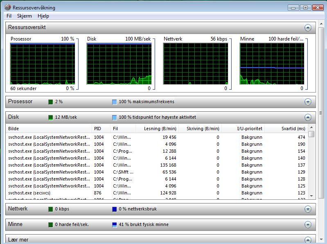Click green swatch beside 2 % Prosessor
The height and width of the screenshot is (244, 327).
tap(50, 102)
